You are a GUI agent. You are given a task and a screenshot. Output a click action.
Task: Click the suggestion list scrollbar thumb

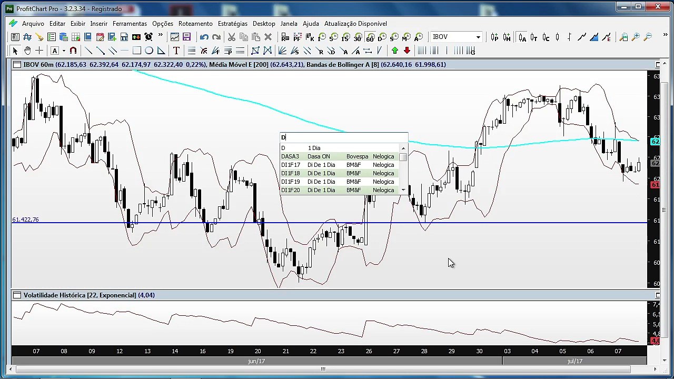403,157
